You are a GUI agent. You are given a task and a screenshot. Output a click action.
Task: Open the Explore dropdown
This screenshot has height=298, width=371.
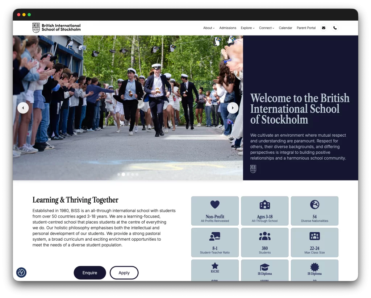(x=247, y=28)
